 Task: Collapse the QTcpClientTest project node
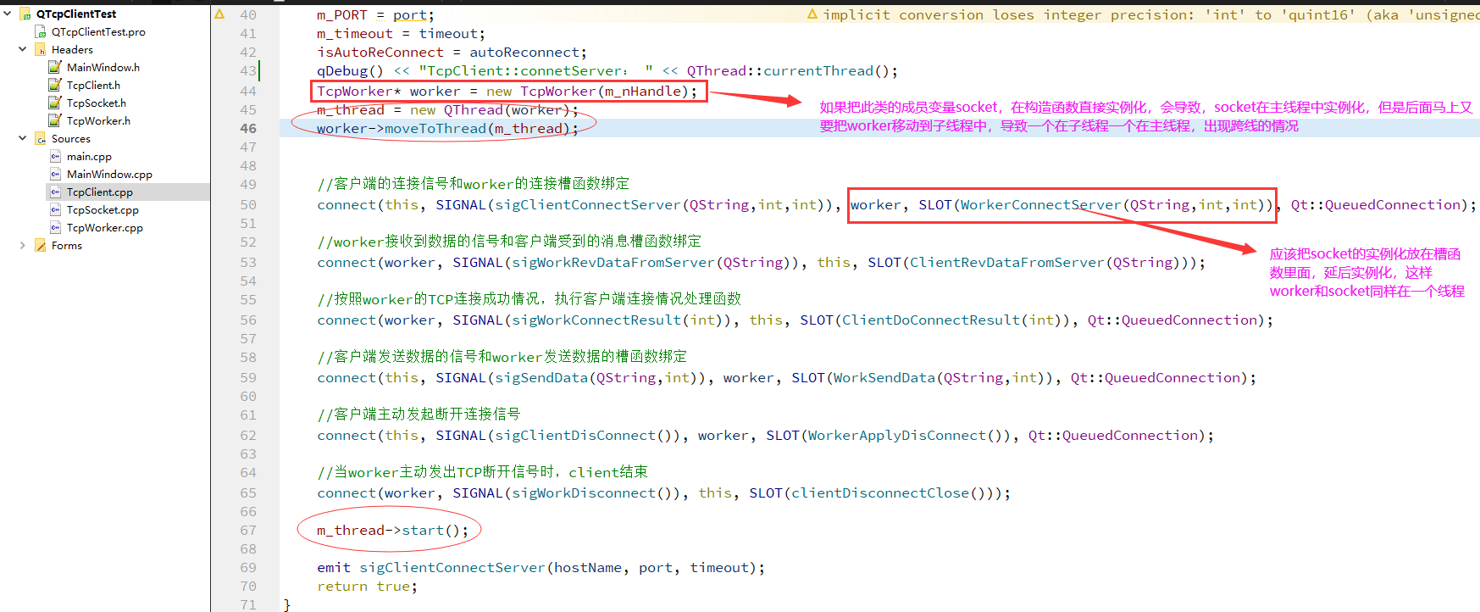click(8, 14)
